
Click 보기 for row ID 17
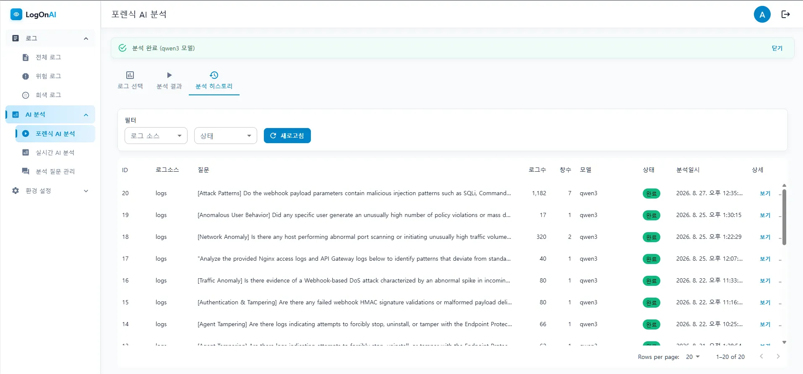(x=765, y=259)
